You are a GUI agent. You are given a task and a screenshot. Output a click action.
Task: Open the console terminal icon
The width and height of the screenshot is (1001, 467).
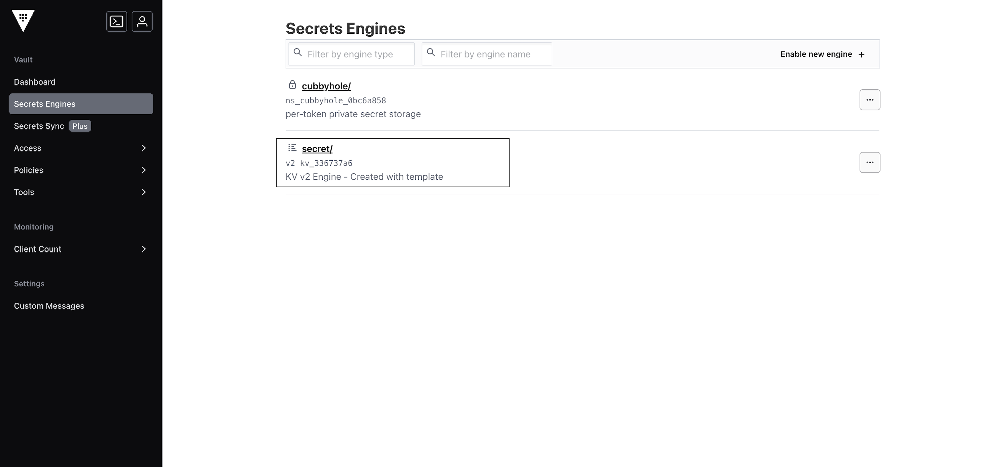[x=117, y=21]
